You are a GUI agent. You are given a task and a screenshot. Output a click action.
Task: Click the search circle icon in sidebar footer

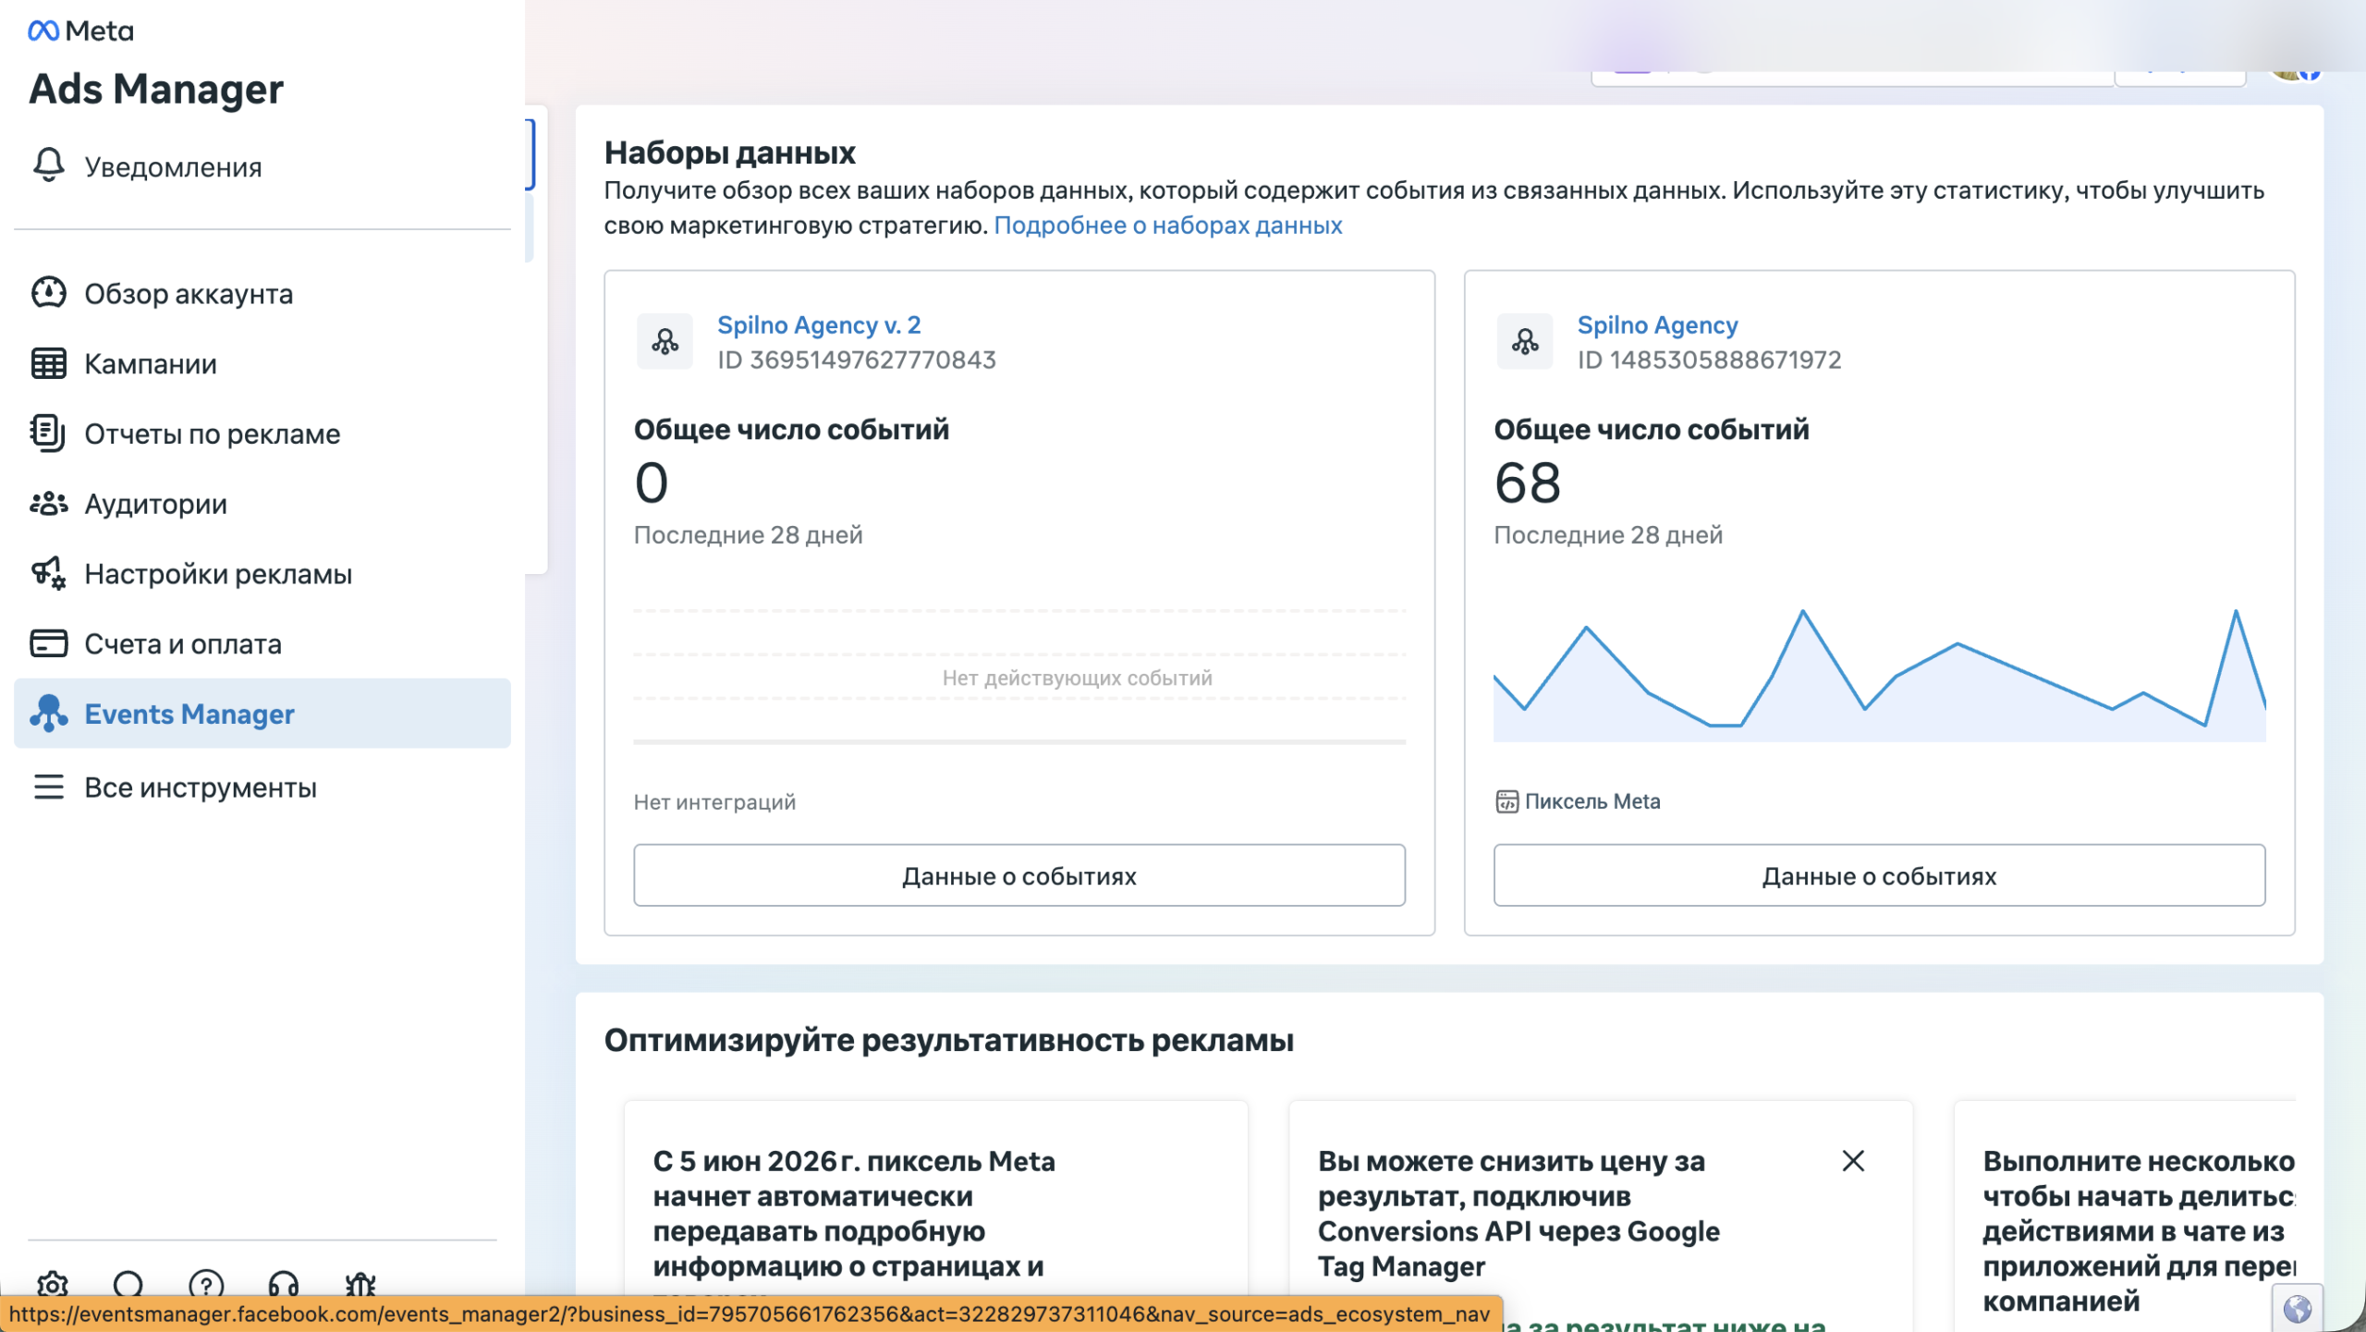pos(128,1284)
